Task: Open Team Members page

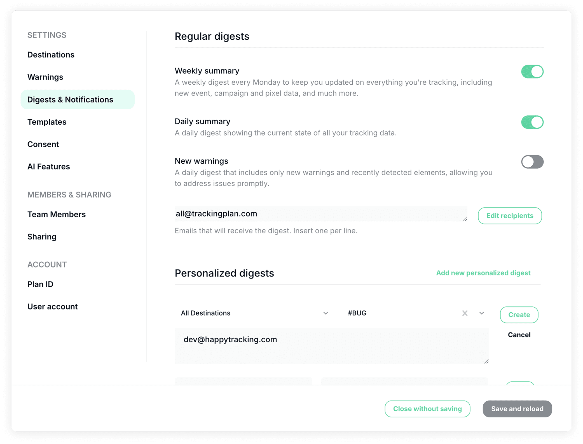Action: click(57, 214)
